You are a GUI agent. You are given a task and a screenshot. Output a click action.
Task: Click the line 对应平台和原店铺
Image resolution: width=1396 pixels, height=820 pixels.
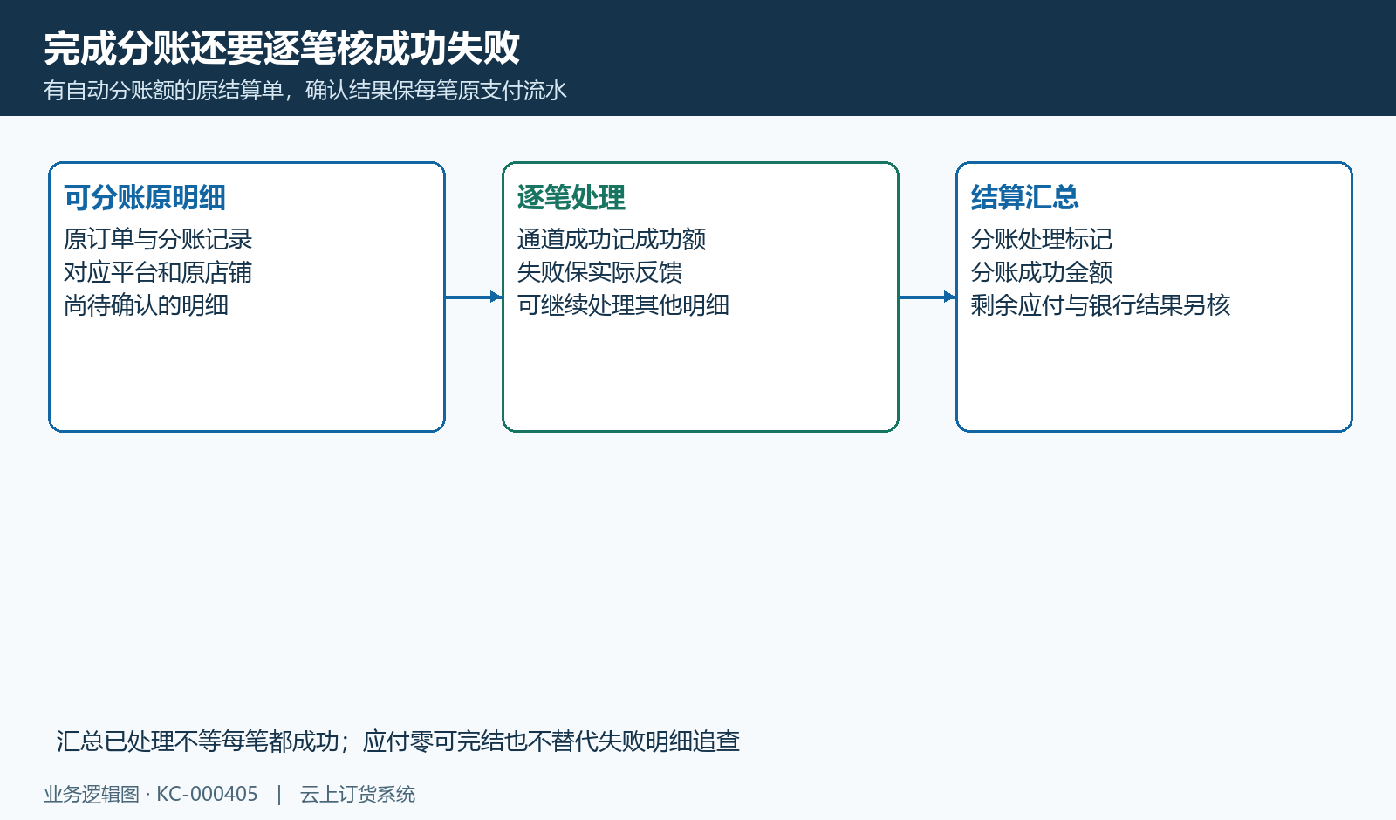click(158, 272)
